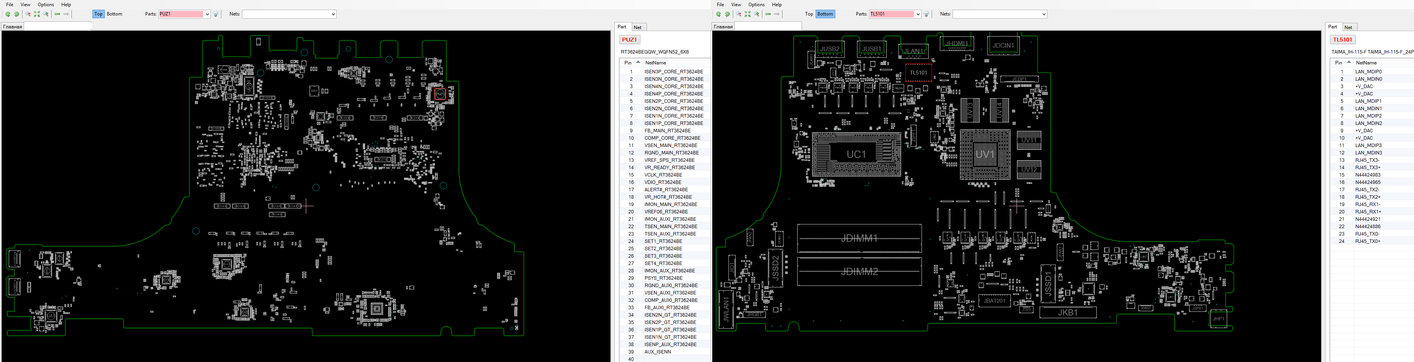Click zoom-to-fit arrows icon in left window

click(37, 14)
